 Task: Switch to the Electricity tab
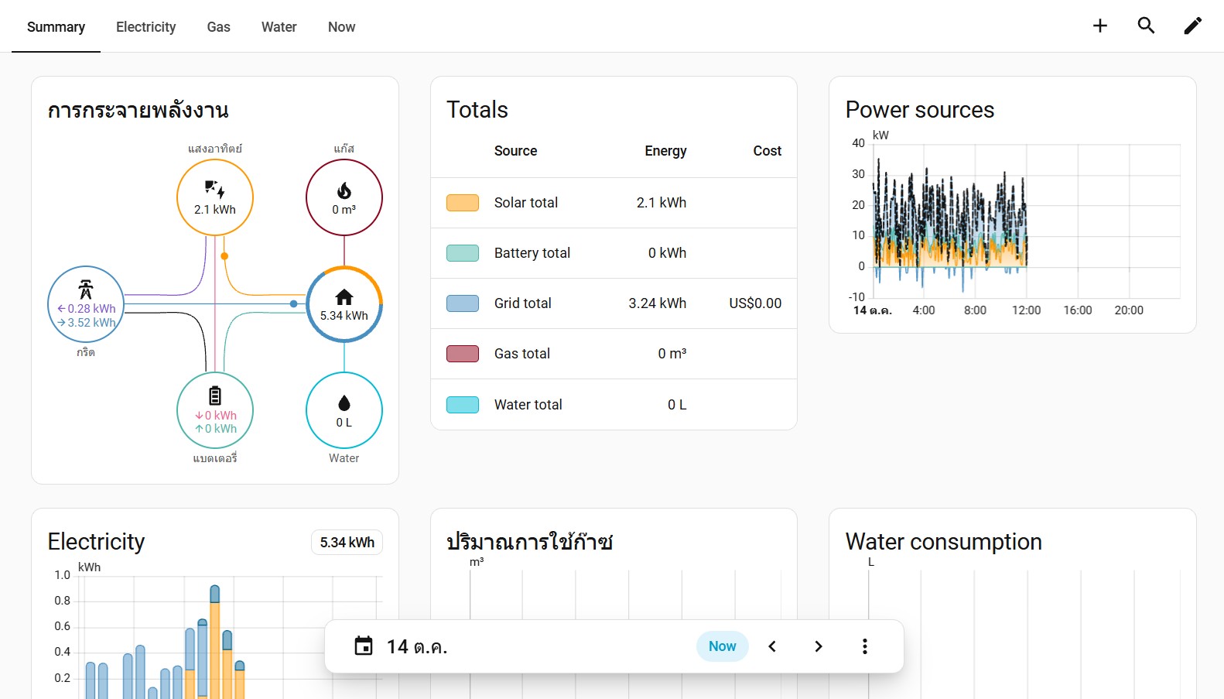coord(146,27)
